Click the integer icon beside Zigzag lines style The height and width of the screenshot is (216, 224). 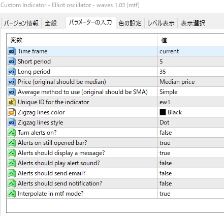pyautogui.click(x=12, y=122)
